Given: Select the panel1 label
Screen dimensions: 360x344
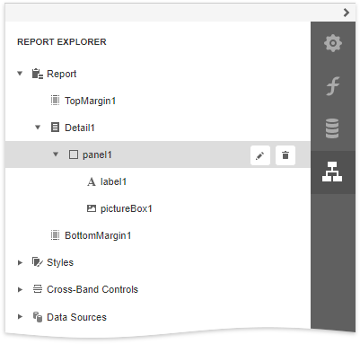Looking at the screenshot, I should [97, 154].
